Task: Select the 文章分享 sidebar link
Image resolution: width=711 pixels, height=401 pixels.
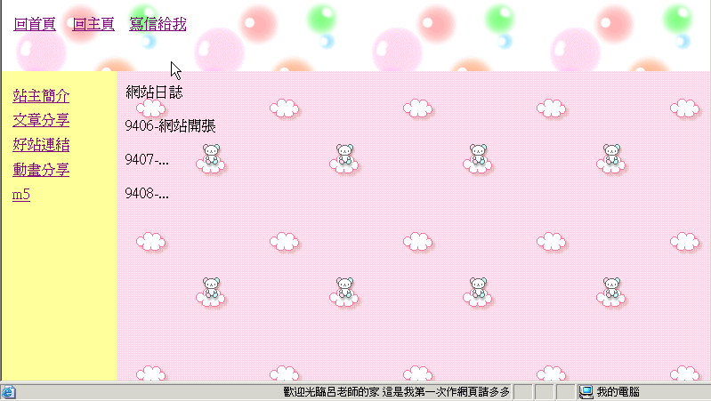Action: pos(41,121)
